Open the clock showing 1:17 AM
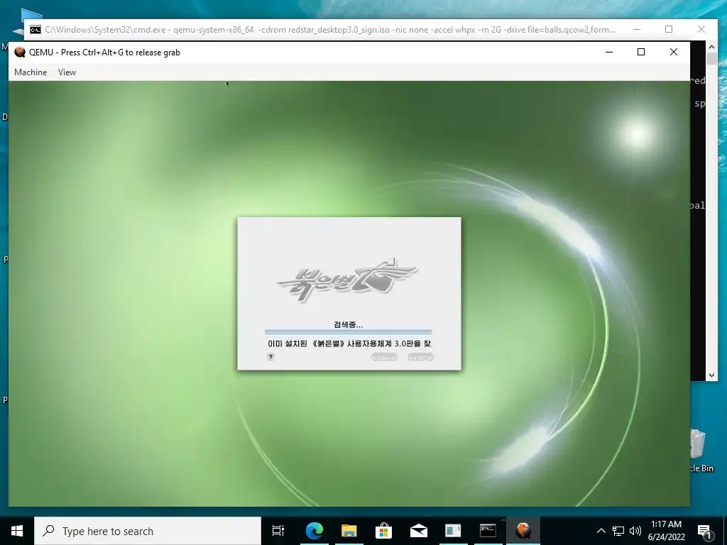Image resolution: width=727 pixels, height=545 pixels. tap(666, 531)
